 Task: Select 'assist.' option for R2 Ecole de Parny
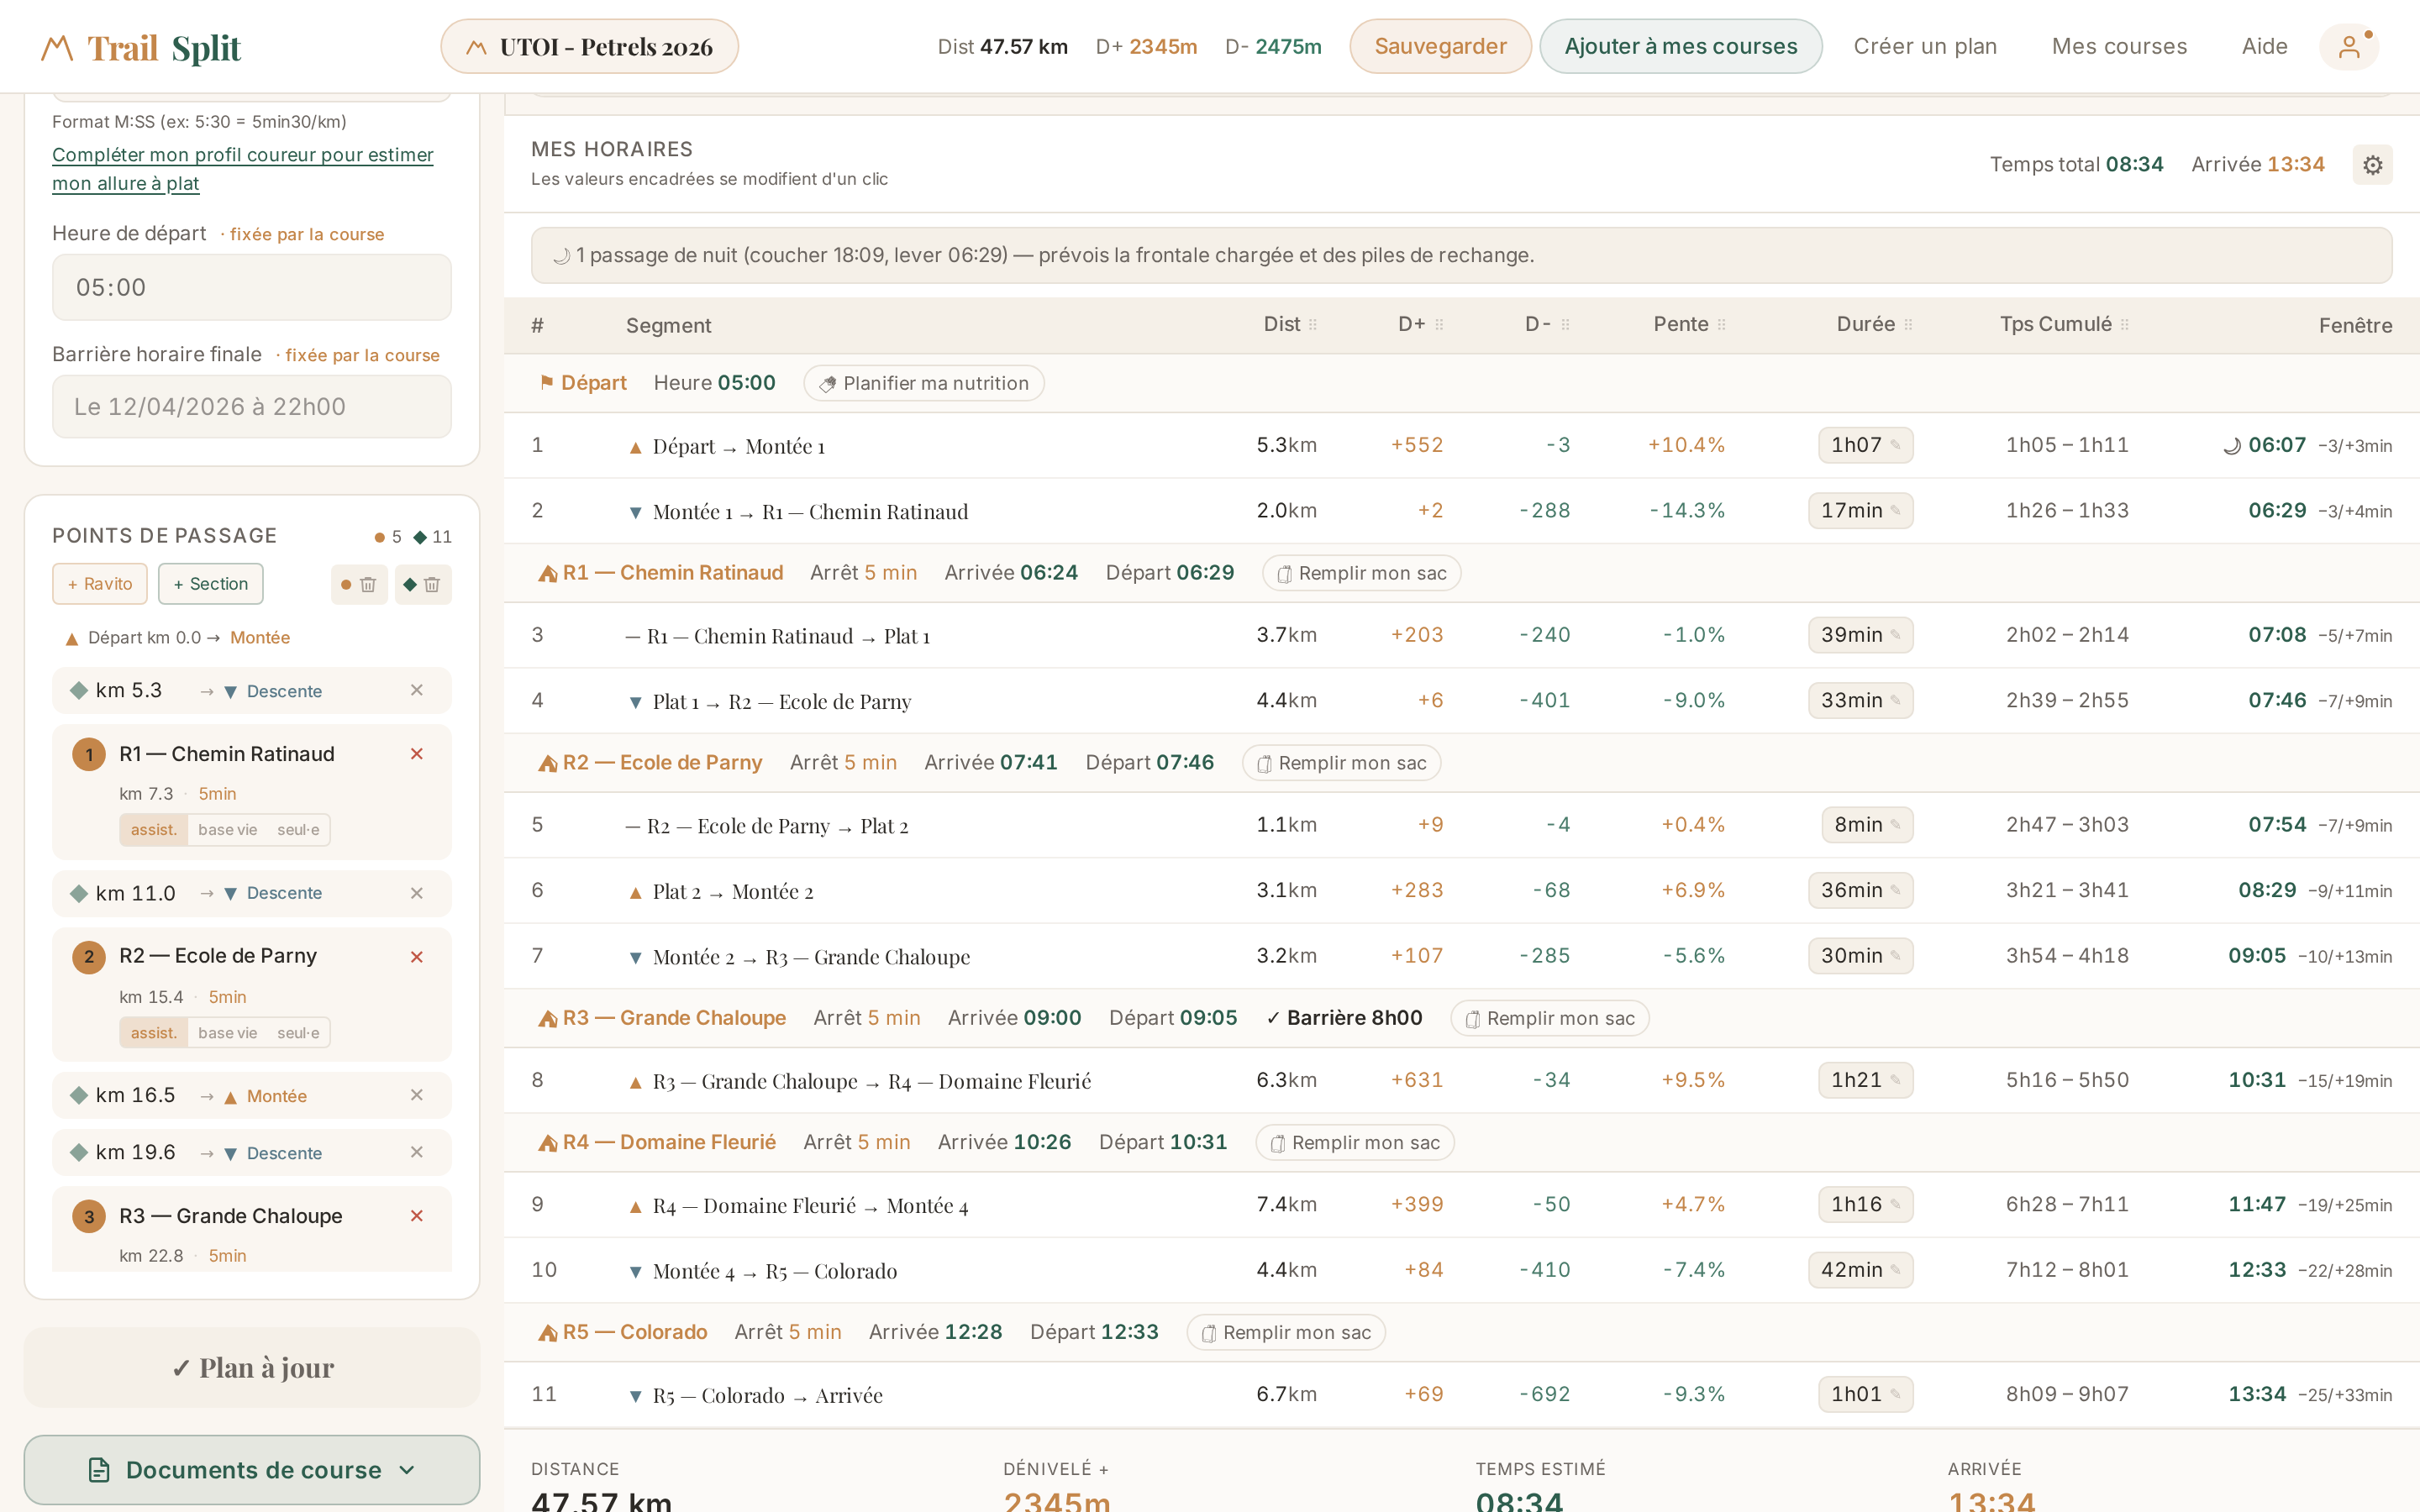153,1033
